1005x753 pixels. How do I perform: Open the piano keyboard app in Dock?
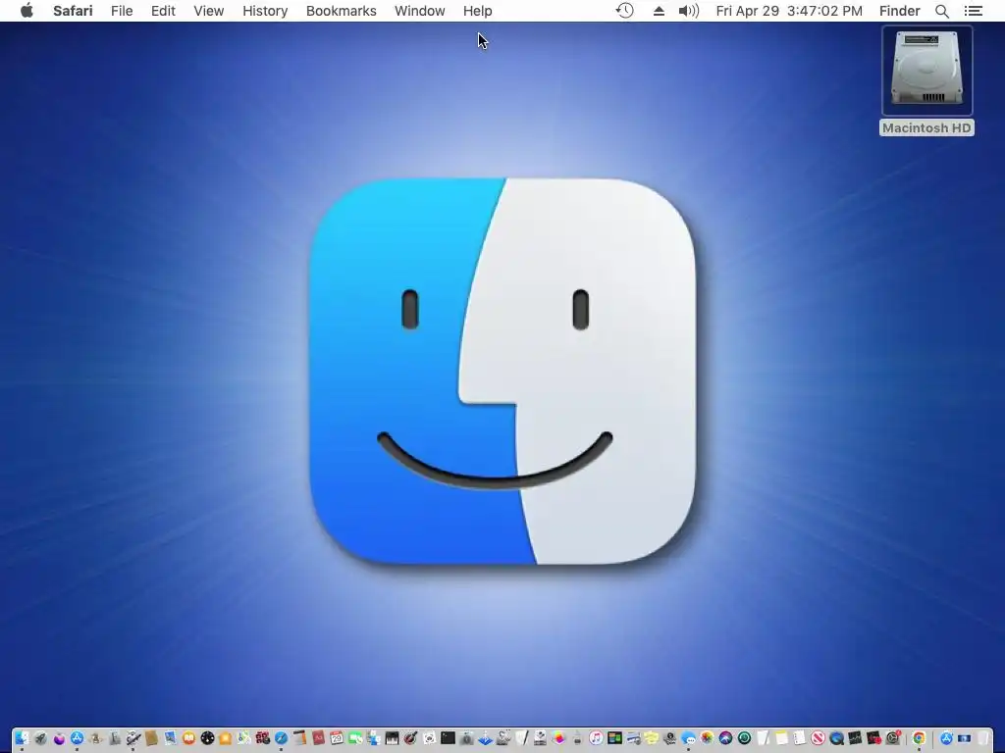[x=392, y=738]
